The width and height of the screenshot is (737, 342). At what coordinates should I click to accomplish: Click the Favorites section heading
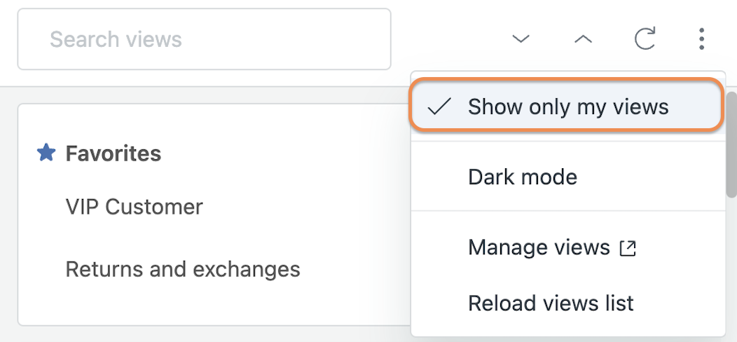(x=113, y=153)
